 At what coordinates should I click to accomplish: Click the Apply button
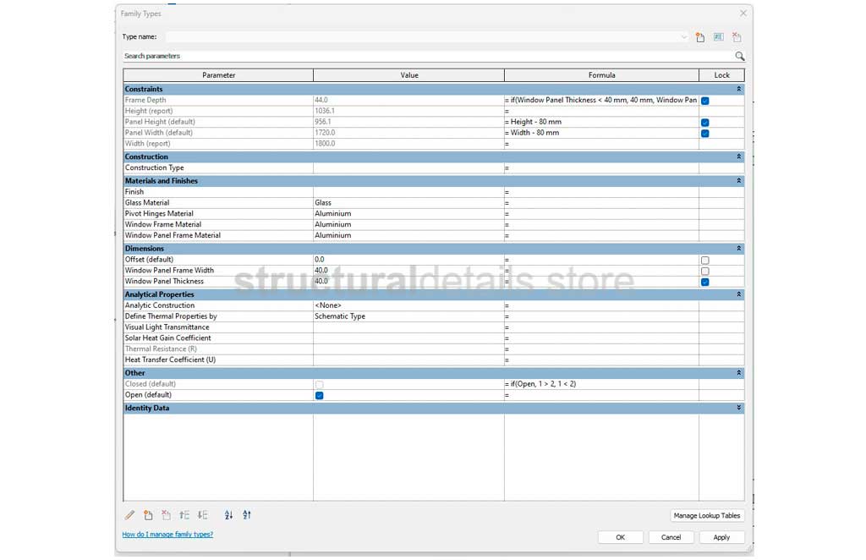coord(721,537)
